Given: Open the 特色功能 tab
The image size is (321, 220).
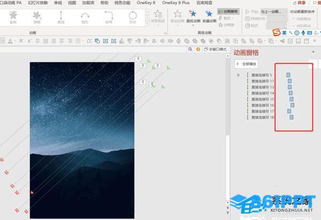Looking at the screenshot, I should [x=123, y=3].
